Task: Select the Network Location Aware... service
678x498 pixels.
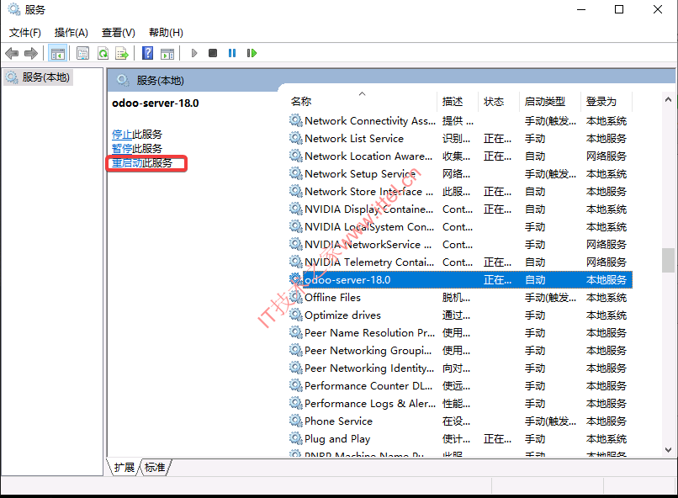Action: [x=368, y=156]
